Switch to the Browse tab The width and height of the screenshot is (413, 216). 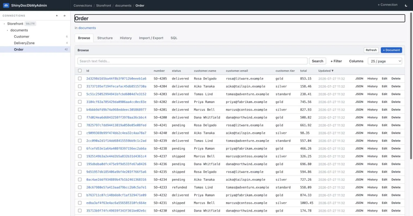[x=84, y=38]
